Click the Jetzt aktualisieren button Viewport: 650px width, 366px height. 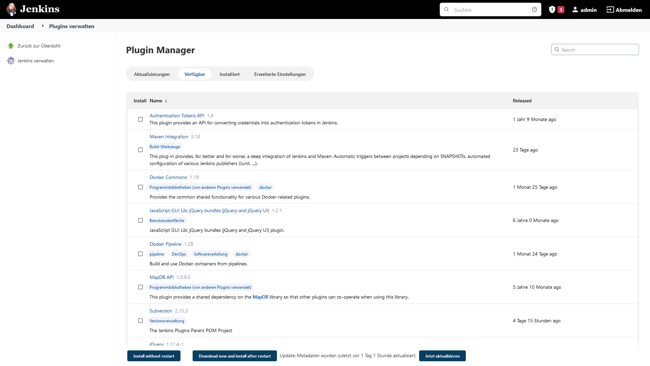point(442,356)
